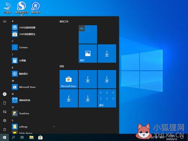188x141 pixels.
Task: Open the Sogou browser desktop shortcut
Action: [x=21, y=9]
